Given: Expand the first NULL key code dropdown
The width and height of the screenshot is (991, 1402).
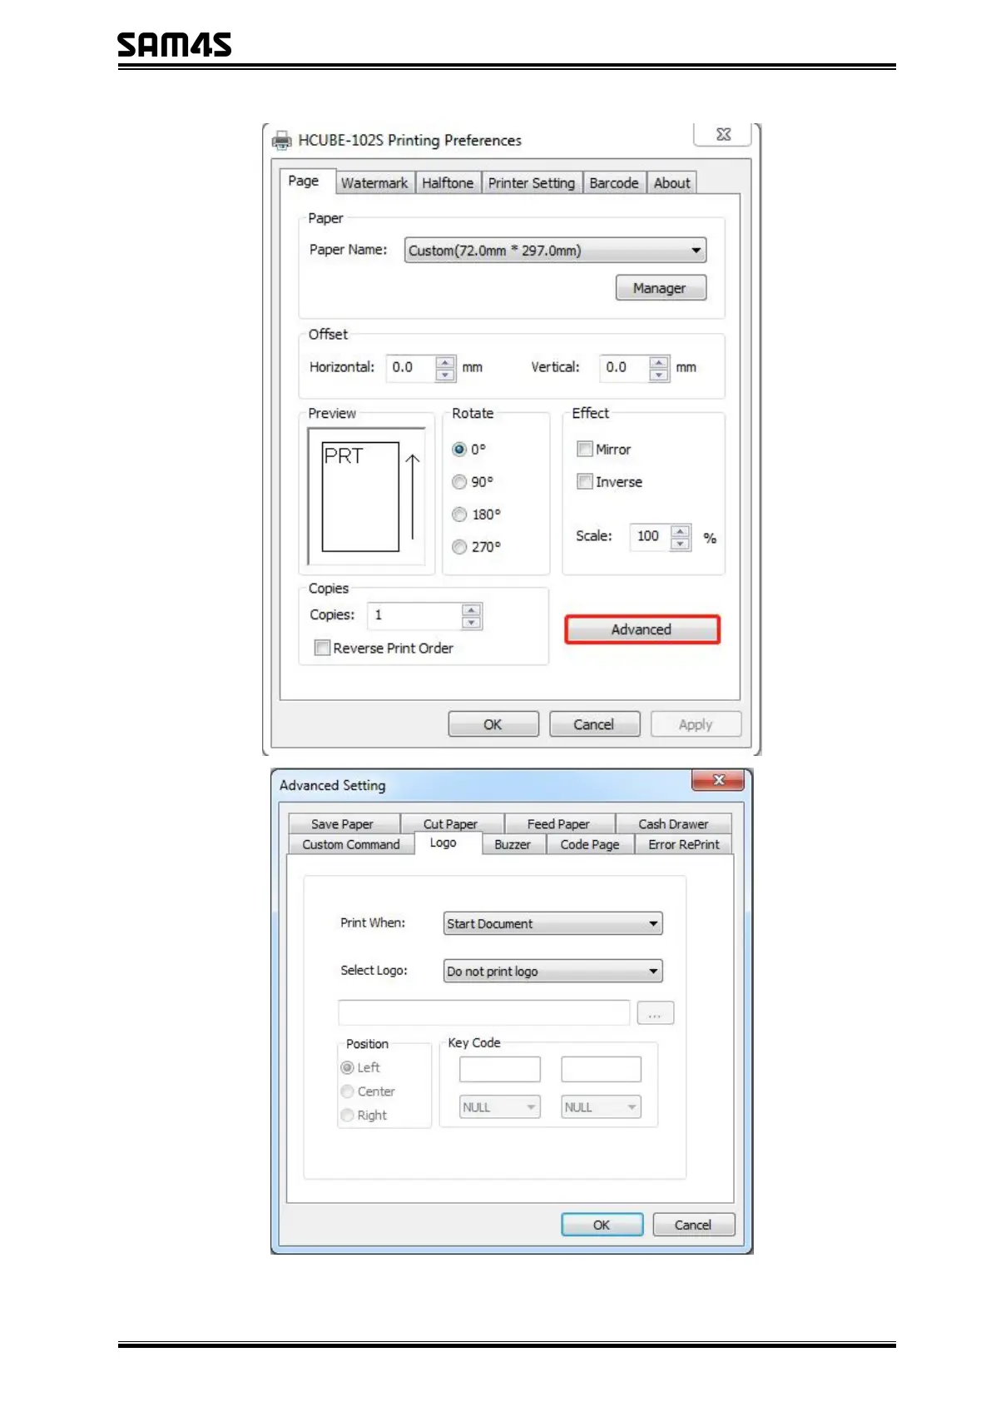Looking at the screenshot, I should click(x=500, y=1107).
